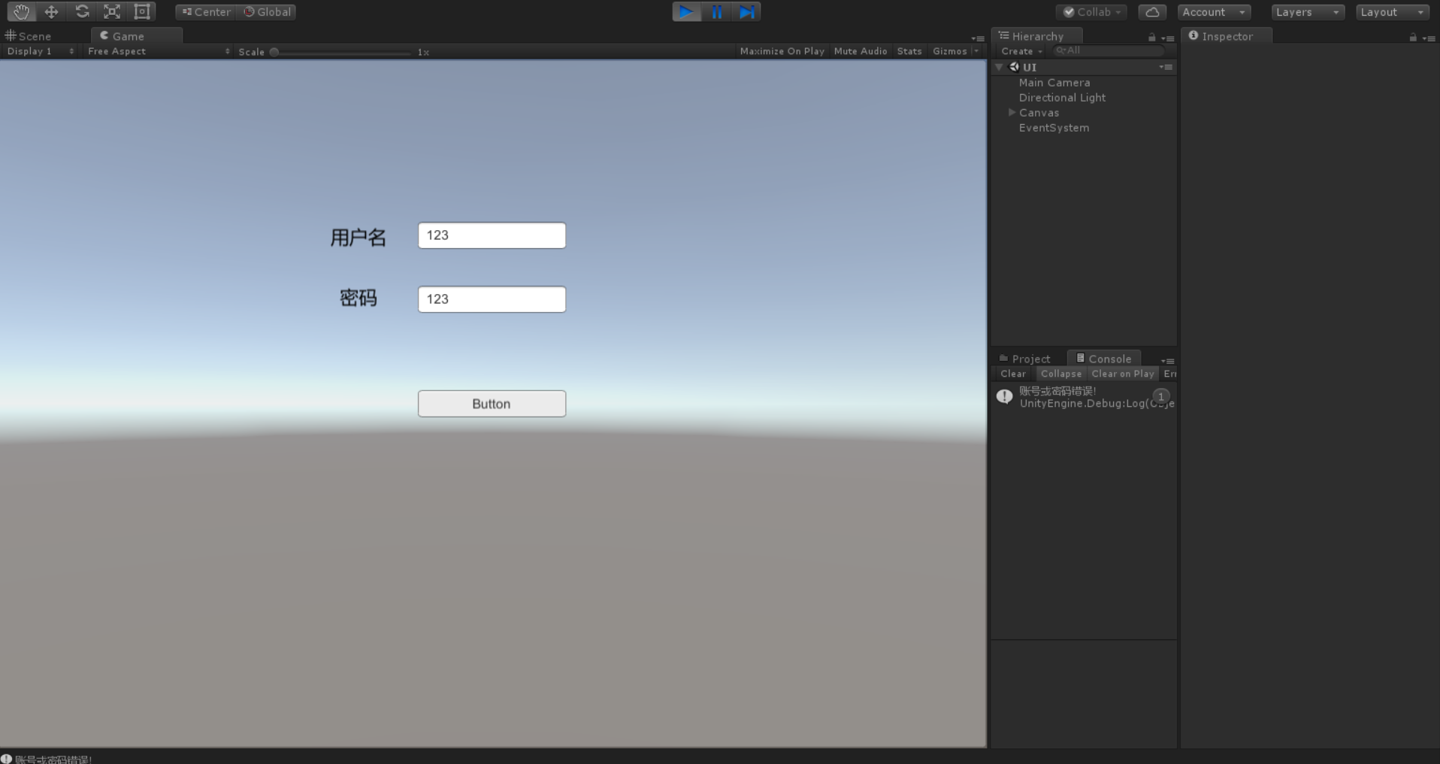Clear the console log
The width and height of the screenshot is (1440, 764).
(1012, 374)
